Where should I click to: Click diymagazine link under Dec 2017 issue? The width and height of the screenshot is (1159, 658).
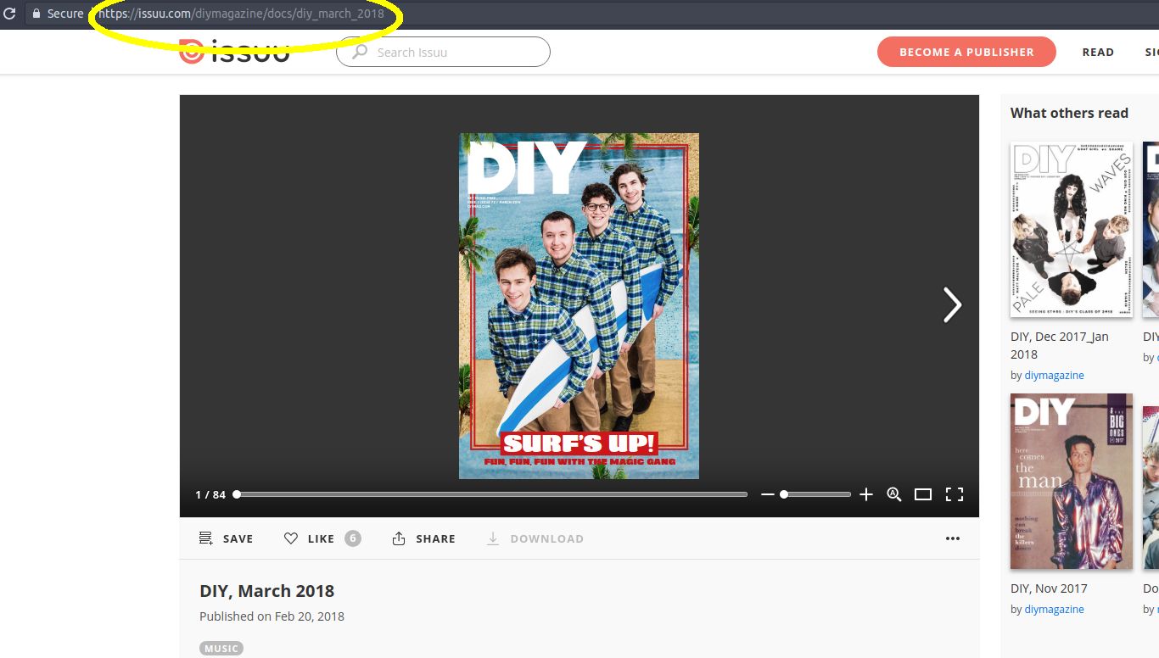coord(1054,375)
